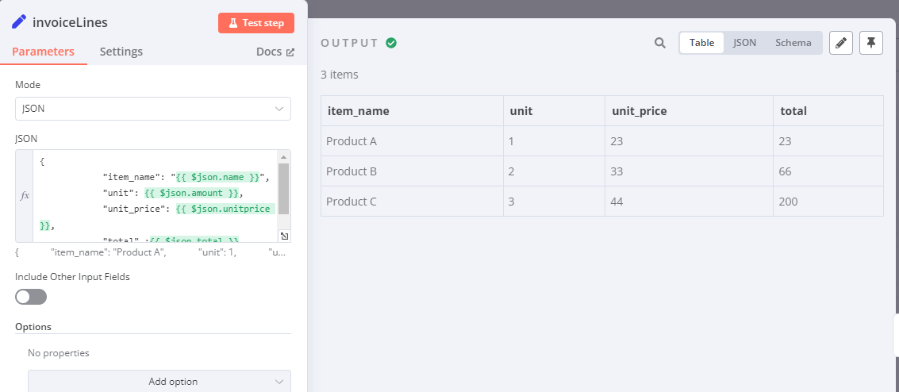Viewport: 899px width, 392px height.
Task: Switch output view to Schema
Action: (793, 43)
